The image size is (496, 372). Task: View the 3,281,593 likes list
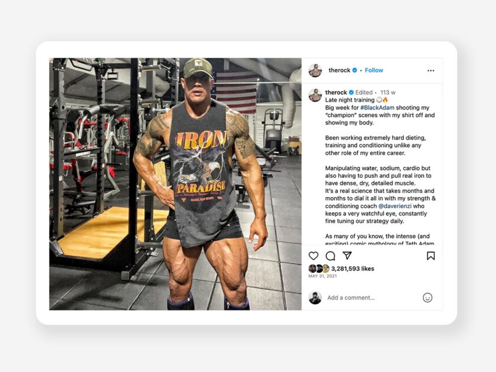click(x=353, y=269)
